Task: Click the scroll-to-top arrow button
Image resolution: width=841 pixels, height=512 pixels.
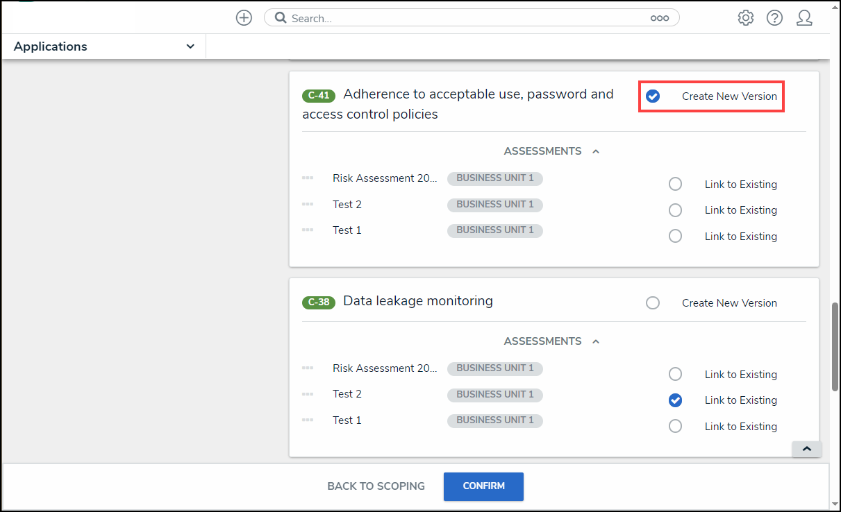Action: pos(806,449)
